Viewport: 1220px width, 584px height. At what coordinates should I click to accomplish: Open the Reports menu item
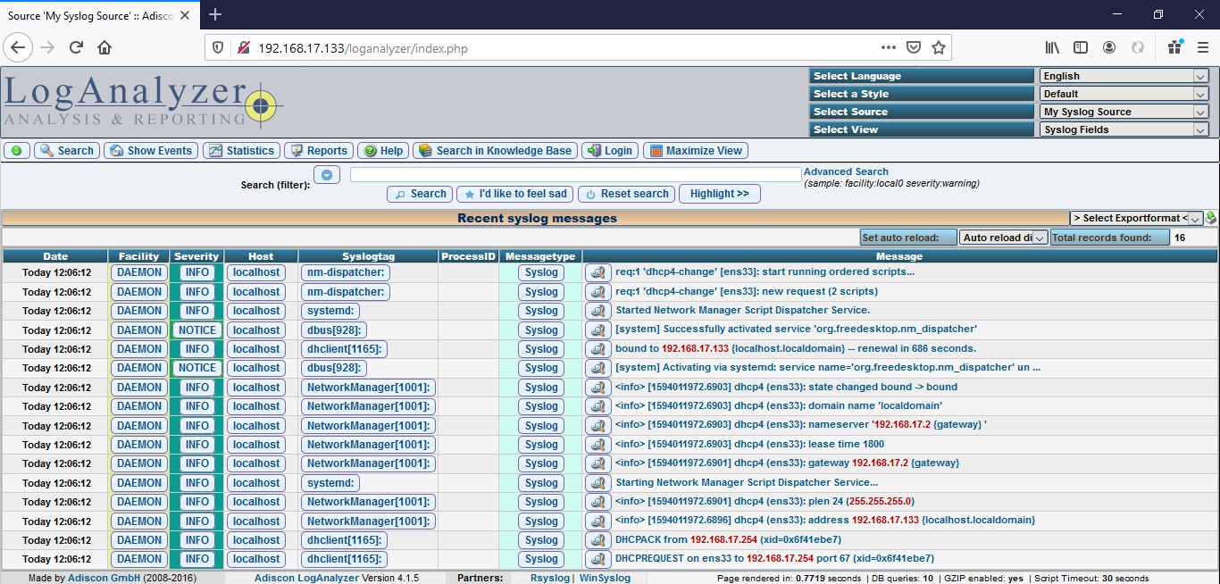point(319,151)
